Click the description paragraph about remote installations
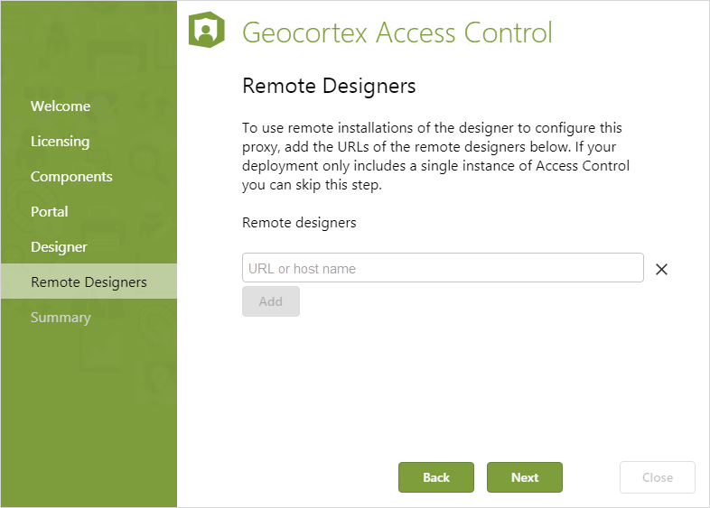Image resolution: width=710 pixels, height=508 pixels. click(x=435, y=156)
